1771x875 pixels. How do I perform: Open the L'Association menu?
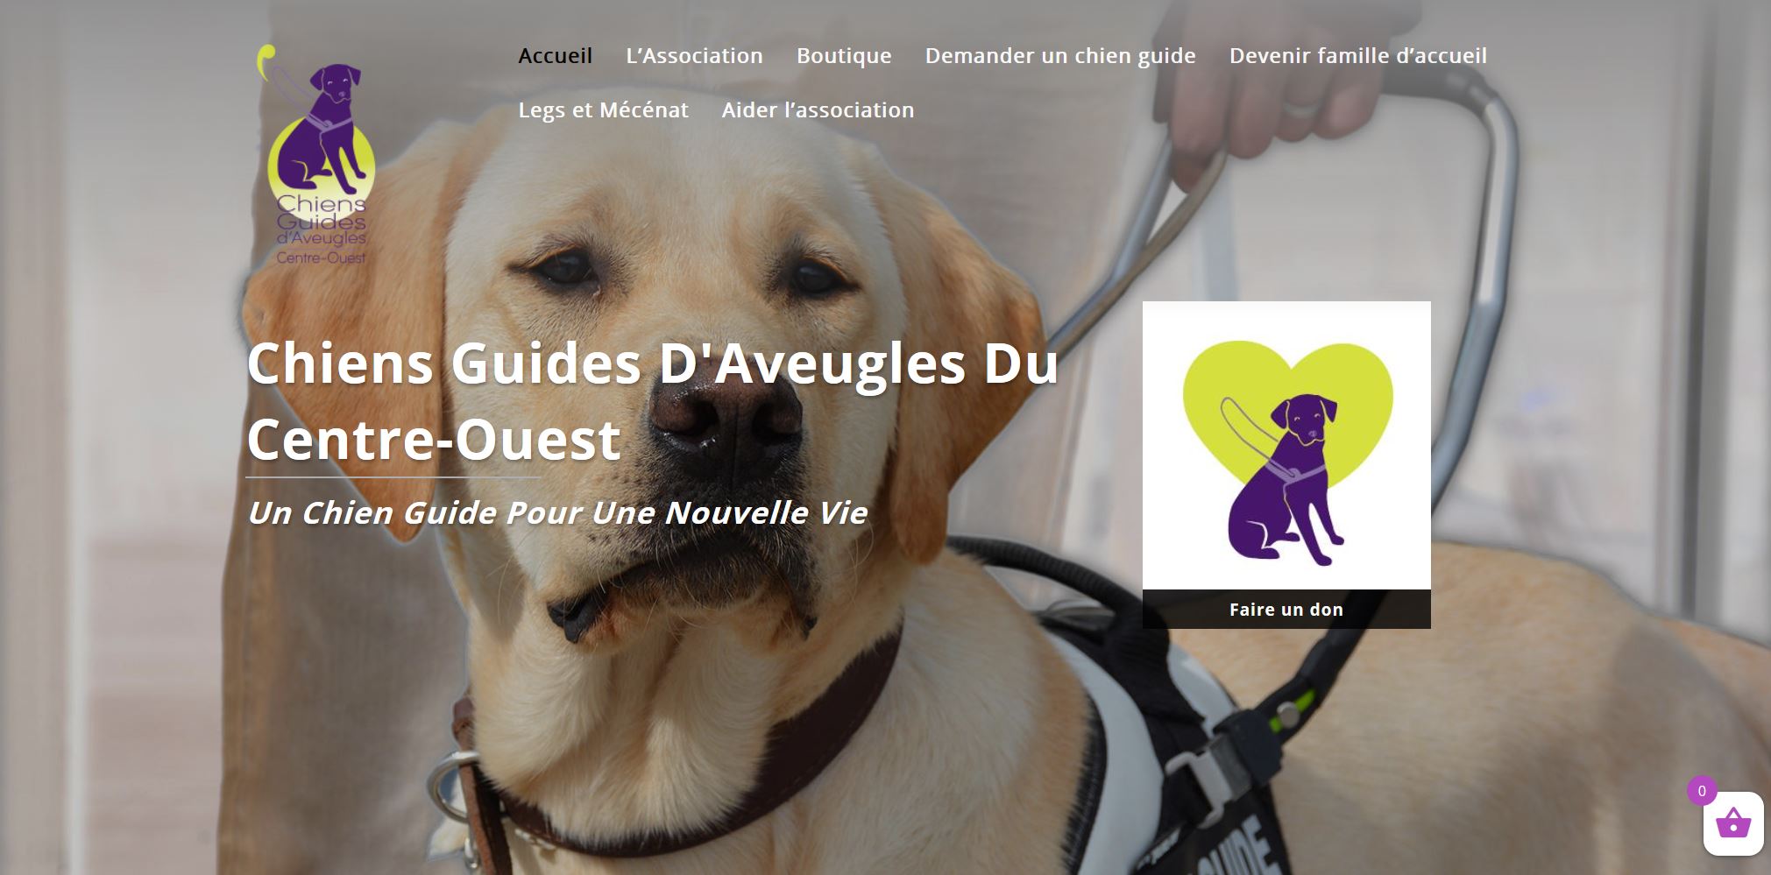tap(694, 56)
